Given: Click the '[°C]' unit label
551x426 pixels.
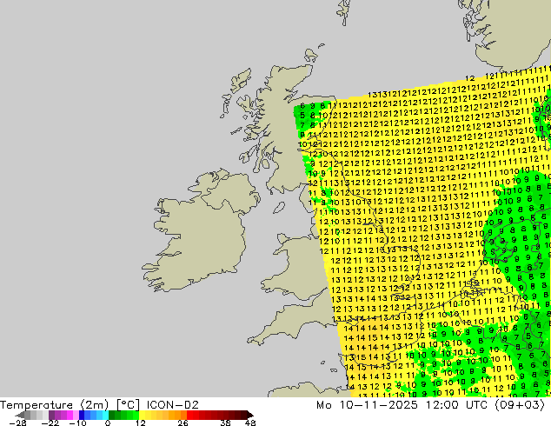Looking at the screenshot, I should (128, 405).
